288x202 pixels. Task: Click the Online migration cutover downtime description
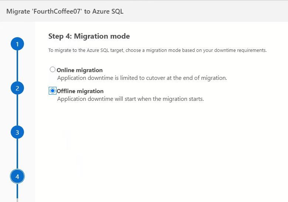[142, 78]
